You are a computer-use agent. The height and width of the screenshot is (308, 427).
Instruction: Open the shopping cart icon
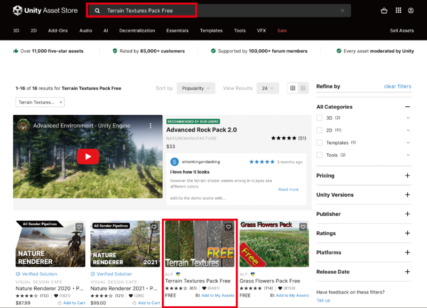(384, 11)
